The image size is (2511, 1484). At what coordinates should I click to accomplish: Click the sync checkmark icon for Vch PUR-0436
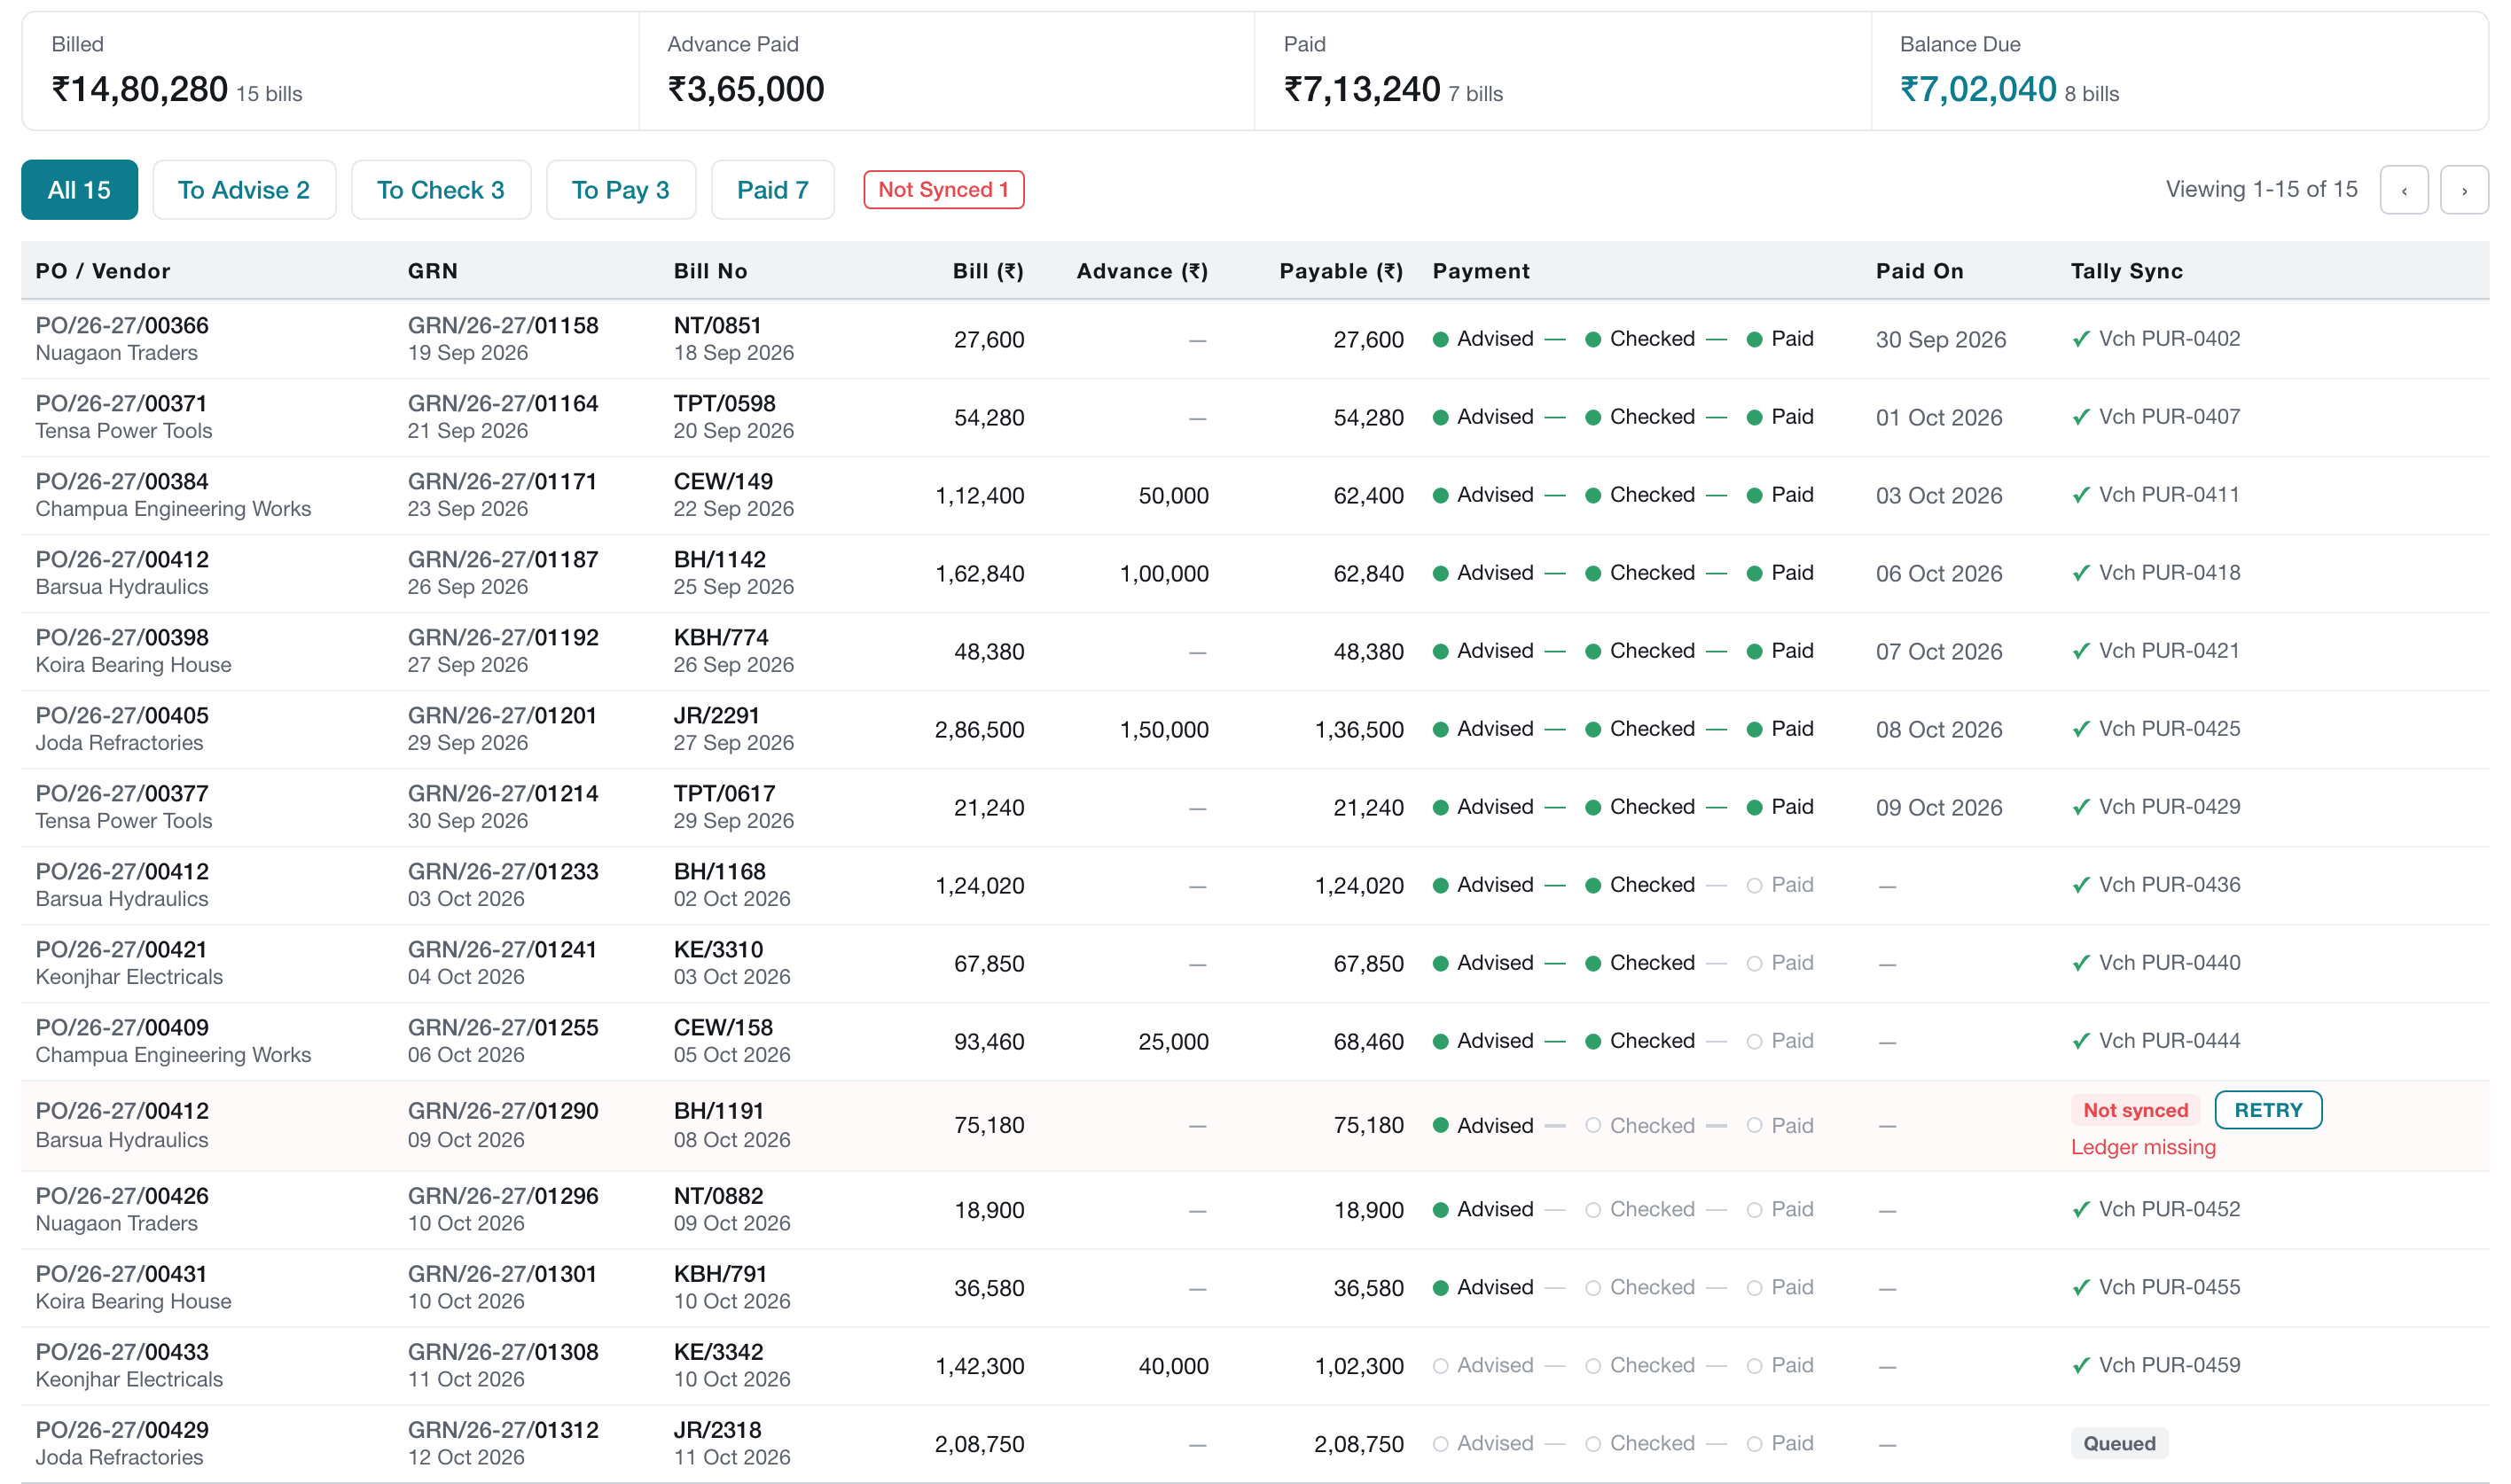(x=2081, y=885)
